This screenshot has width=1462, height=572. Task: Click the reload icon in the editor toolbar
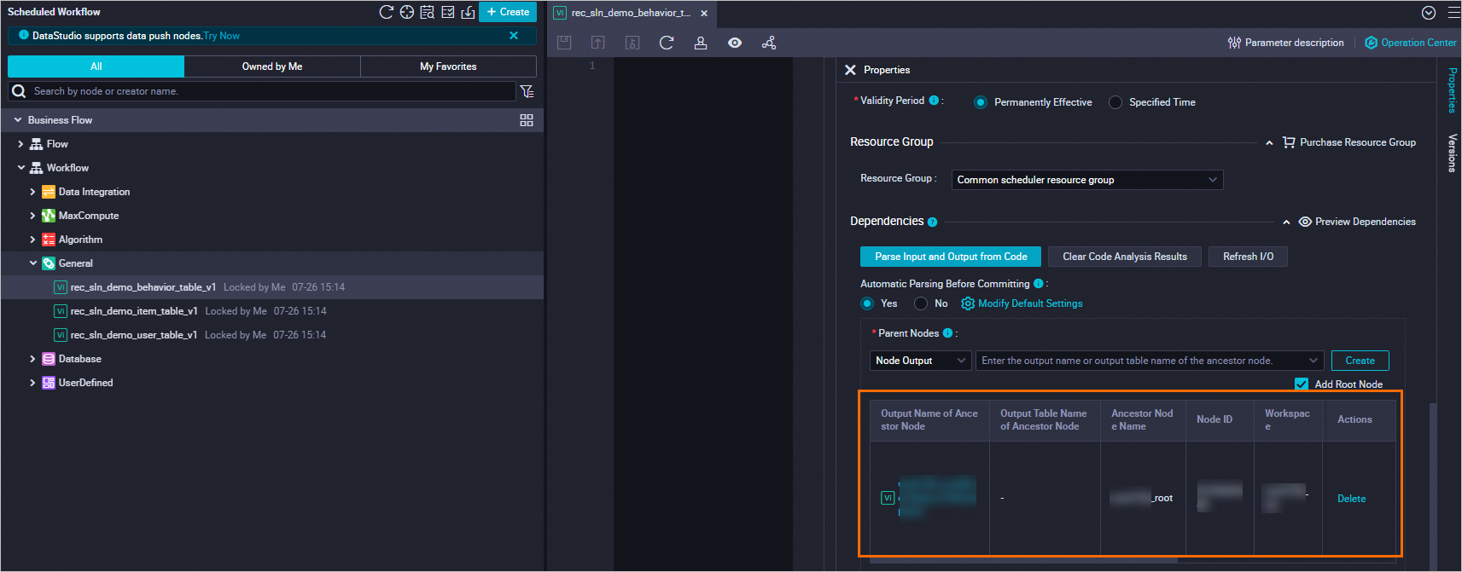667,43
